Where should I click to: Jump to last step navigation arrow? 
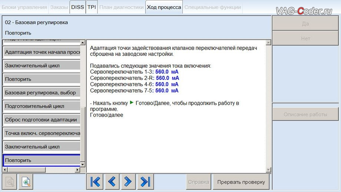coord(145,182)
